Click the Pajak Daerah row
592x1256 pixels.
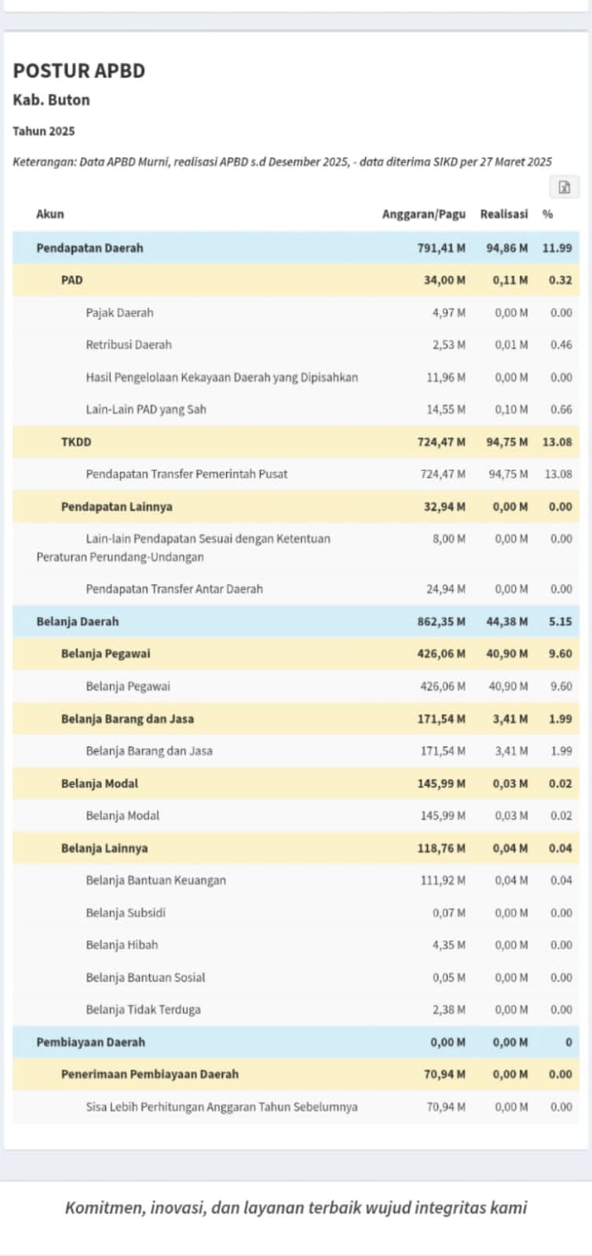pyautogui.click(x=119, y=312)
